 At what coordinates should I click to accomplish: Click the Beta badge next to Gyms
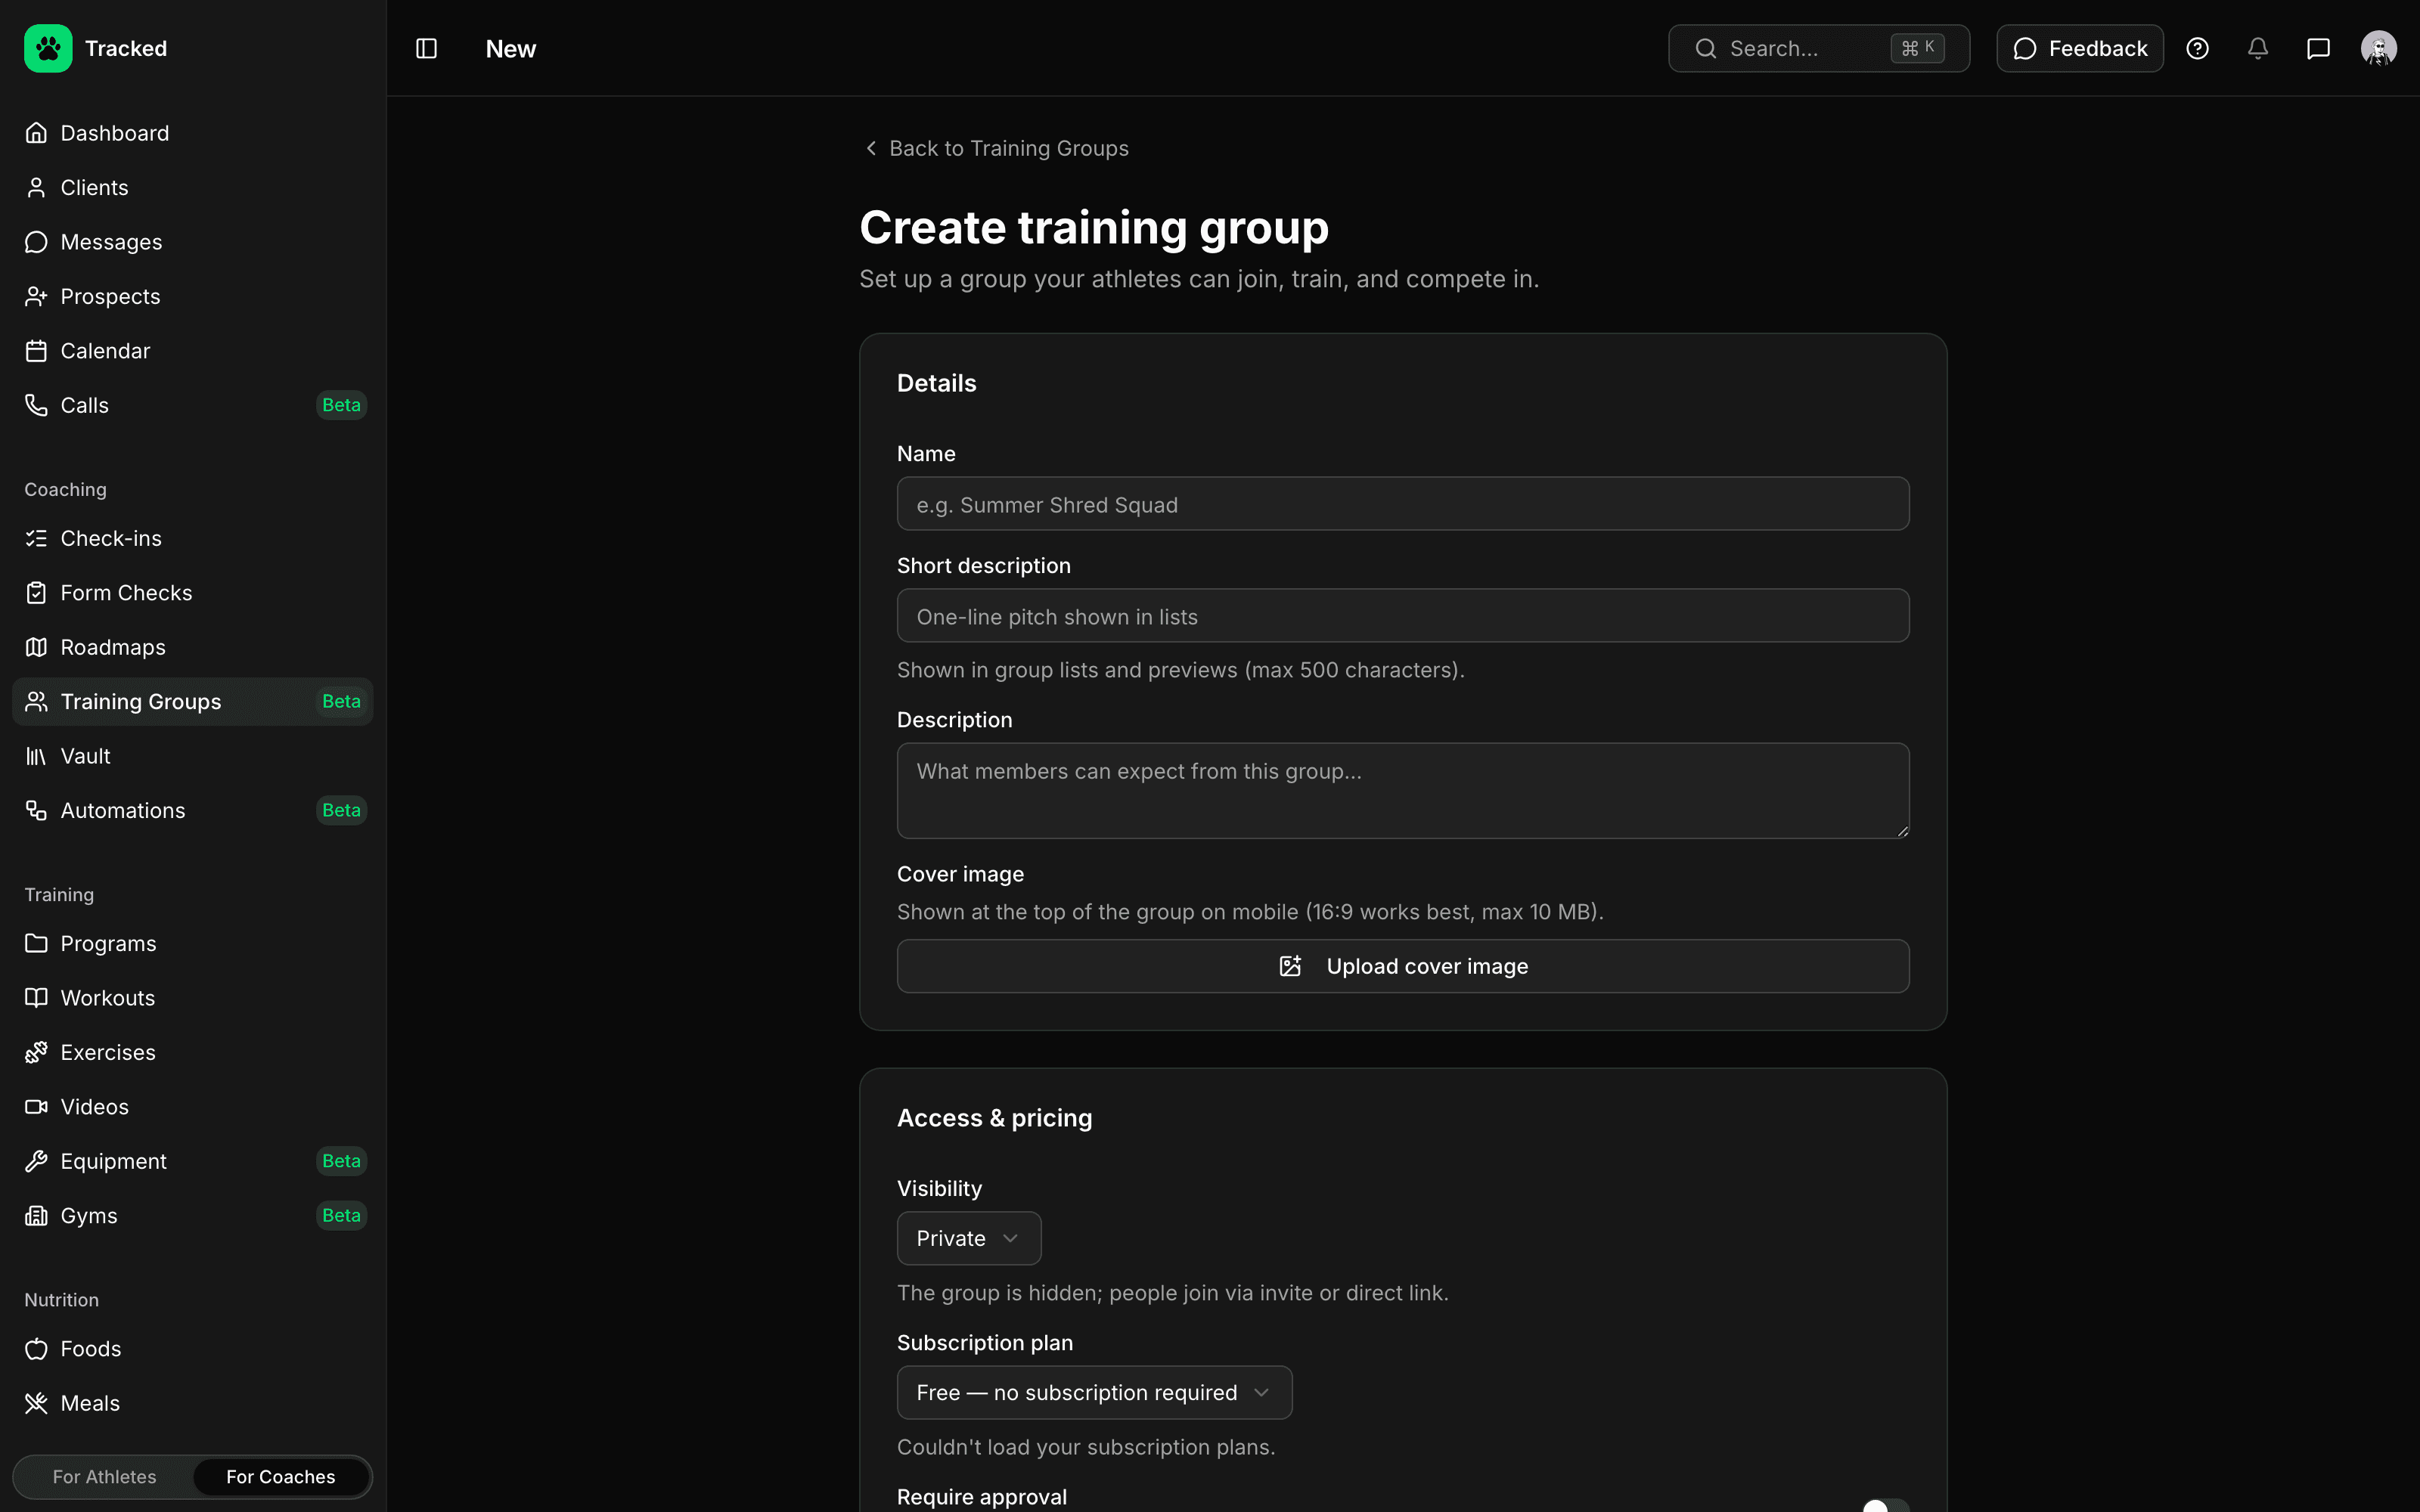pos(341,1215)
